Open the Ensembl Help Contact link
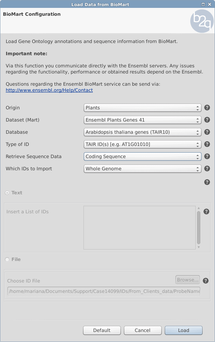 [49, 90]
